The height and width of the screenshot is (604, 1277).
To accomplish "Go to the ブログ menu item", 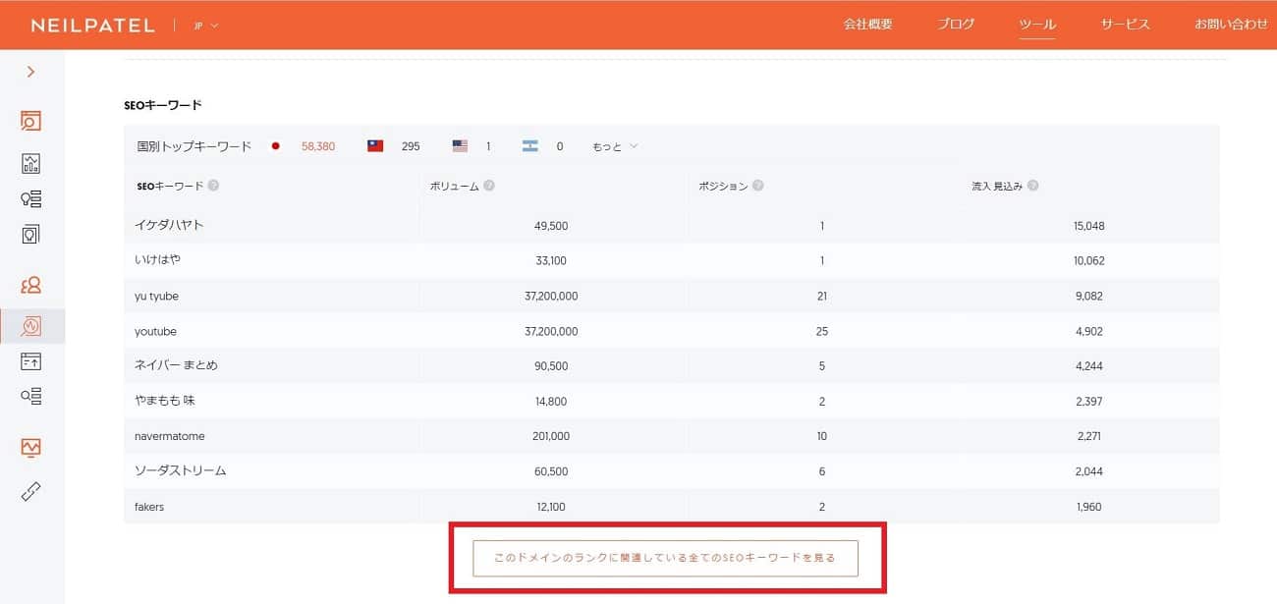I will click(x=956, y=25).
